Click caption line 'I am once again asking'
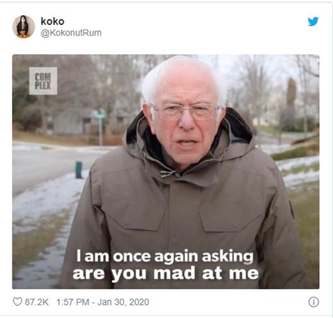333x318 pixels. coord(165,257)
